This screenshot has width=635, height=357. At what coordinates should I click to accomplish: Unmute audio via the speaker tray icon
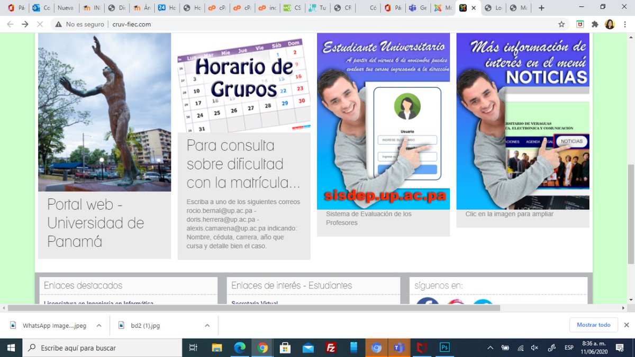(x=533, y=348)
